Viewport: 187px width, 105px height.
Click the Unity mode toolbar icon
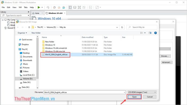pos(84,7)
